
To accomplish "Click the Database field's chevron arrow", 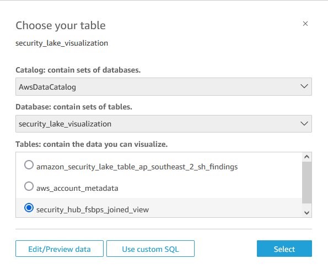I will click(304, 124).
